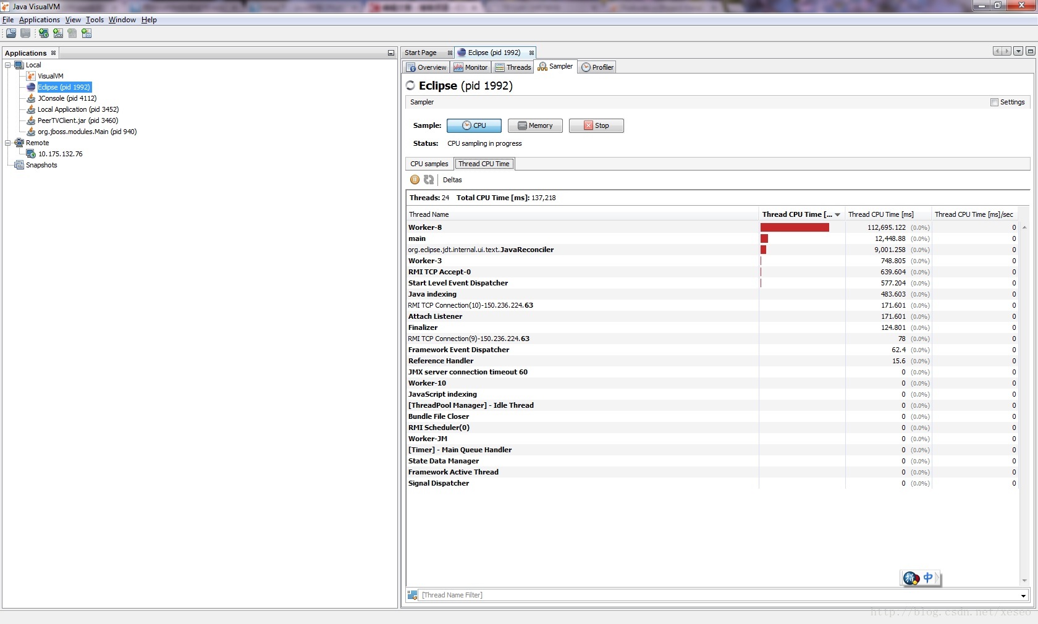Click the org.jboss.modules.Main Java icon

click(x=31, y=132)
